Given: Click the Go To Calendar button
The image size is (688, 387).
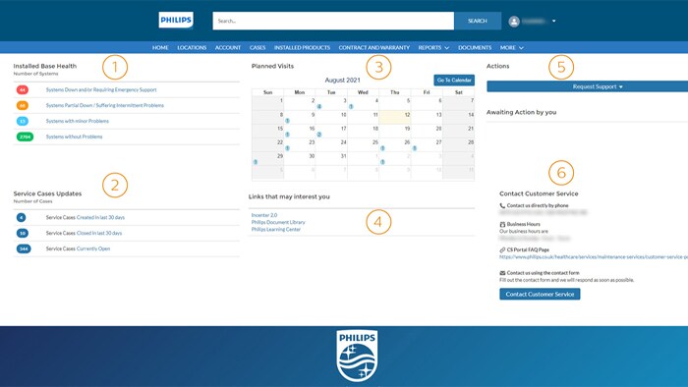Looking at the screenshot, I should (454, 81).
